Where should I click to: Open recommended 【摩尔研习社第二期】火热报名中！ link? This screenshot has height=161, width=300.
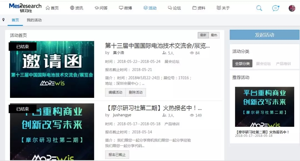(262, 132)
